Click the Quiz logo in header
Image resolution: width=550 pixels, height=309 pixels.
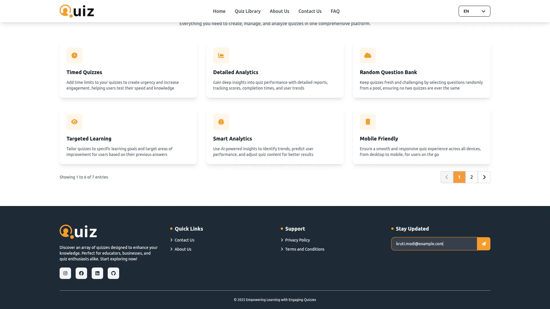tap(77, 11)
